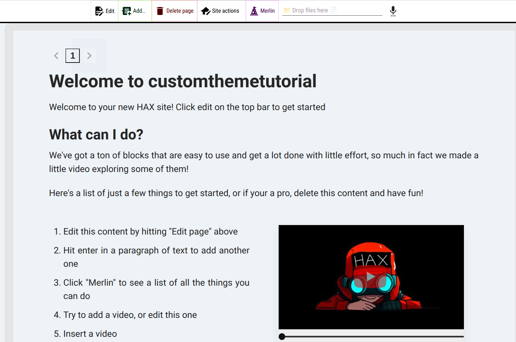Click the 'What can I do?' heading

pyautogui.click(x=96, y=135)
